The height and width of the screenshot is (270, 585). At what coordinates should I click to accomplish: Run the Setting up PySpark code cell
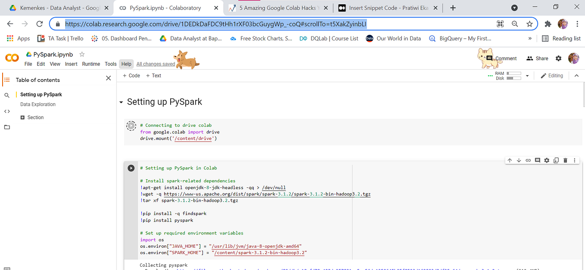point(131,168)
